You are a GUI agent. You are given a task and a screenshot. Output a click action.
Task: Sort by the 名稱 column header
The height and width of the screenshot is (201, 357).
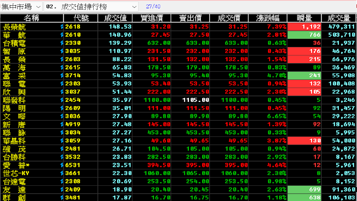32,18
